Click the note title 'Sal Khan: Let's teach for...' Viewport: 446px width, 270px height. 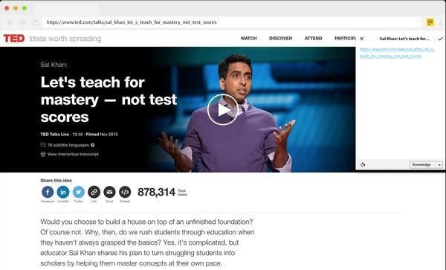404,39
